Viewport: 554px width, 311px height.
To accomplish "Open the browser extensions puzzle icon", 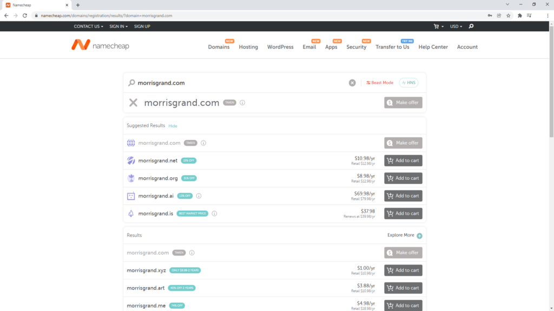I will click(x=520, y=16).
